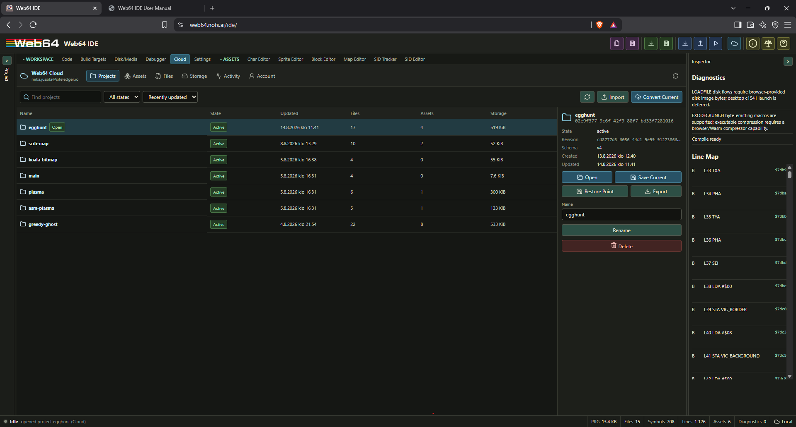
Task: Open the SID Tracker tab
Action: (x=385, y=59)
